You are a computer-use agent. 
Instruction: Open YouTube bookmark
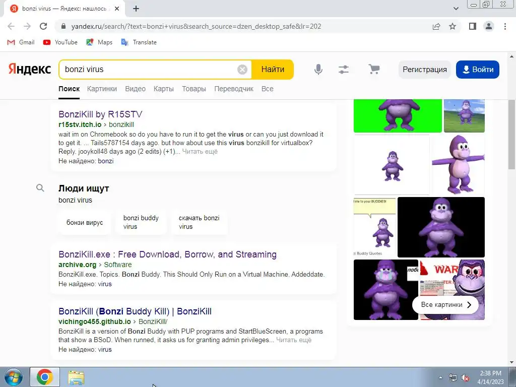pyautogui.click(x=60, y=42)
